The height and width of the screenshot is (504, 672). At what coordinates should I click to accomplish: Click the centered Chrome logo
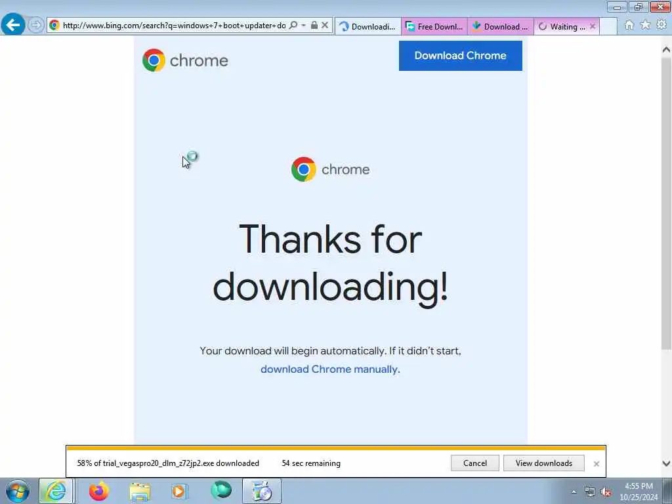click(331, 169)
